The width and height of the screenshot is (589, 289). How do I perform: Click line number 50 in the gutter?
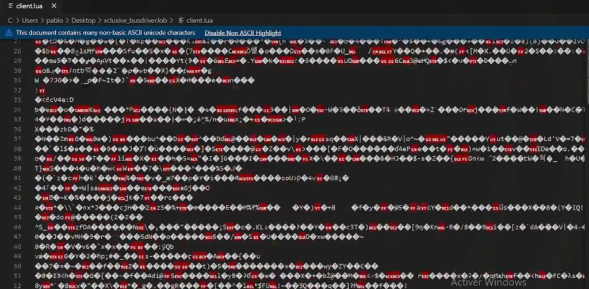tap(18, 266)
